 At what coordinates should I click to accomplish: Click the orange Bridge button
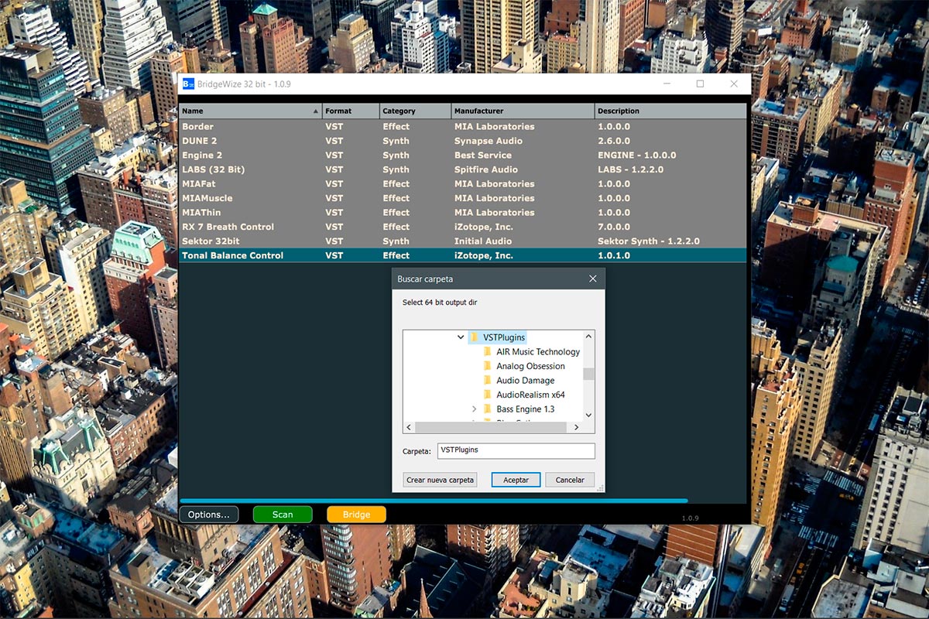356,515
